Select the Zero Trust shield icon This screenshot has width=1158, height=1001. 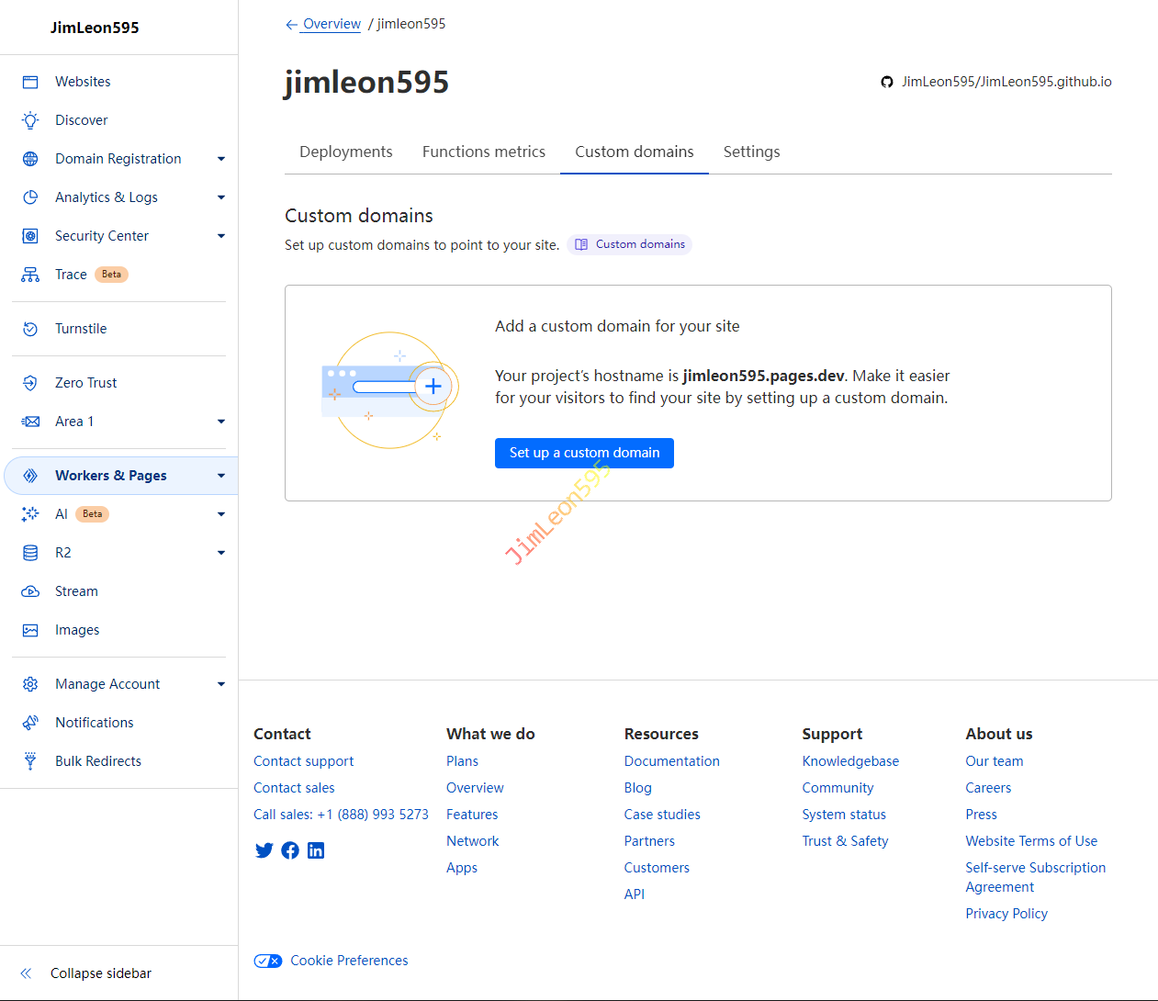click(x=30, y=383)
